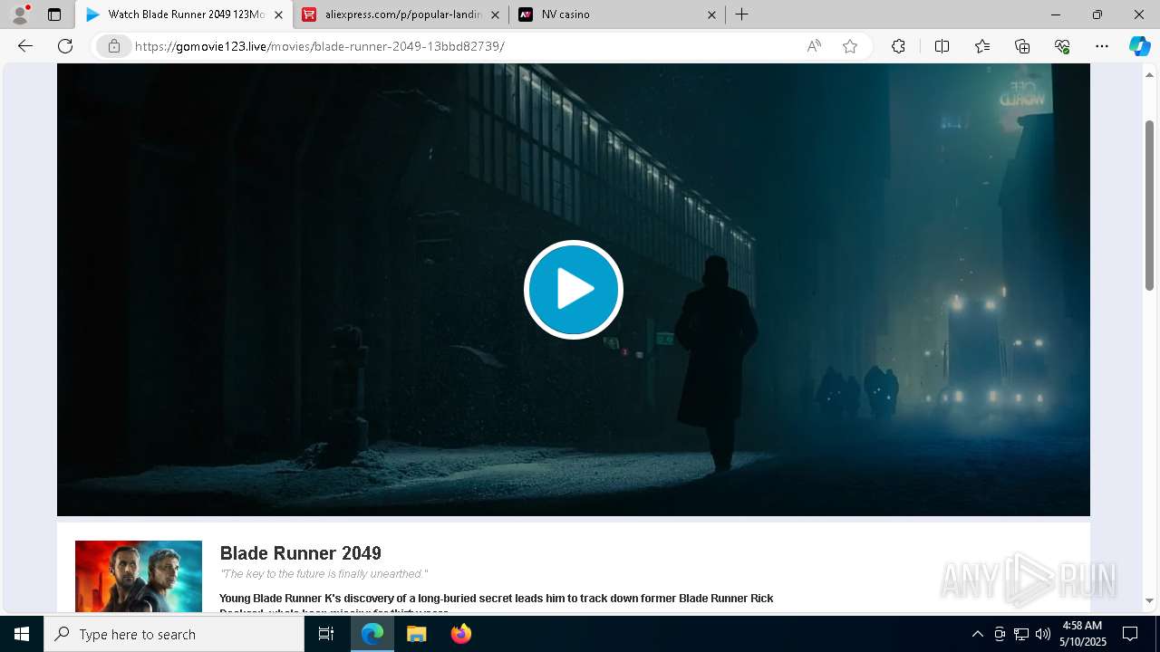Open Firefox on taskbar
1160x652 pixels.
tap(460, 634)
